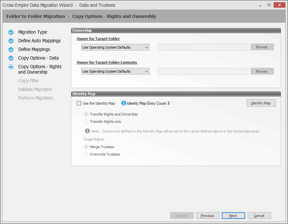The image size is (288, 224).
Task: Click the Owner for Target Folder text field
Action: tap(203, 47)
